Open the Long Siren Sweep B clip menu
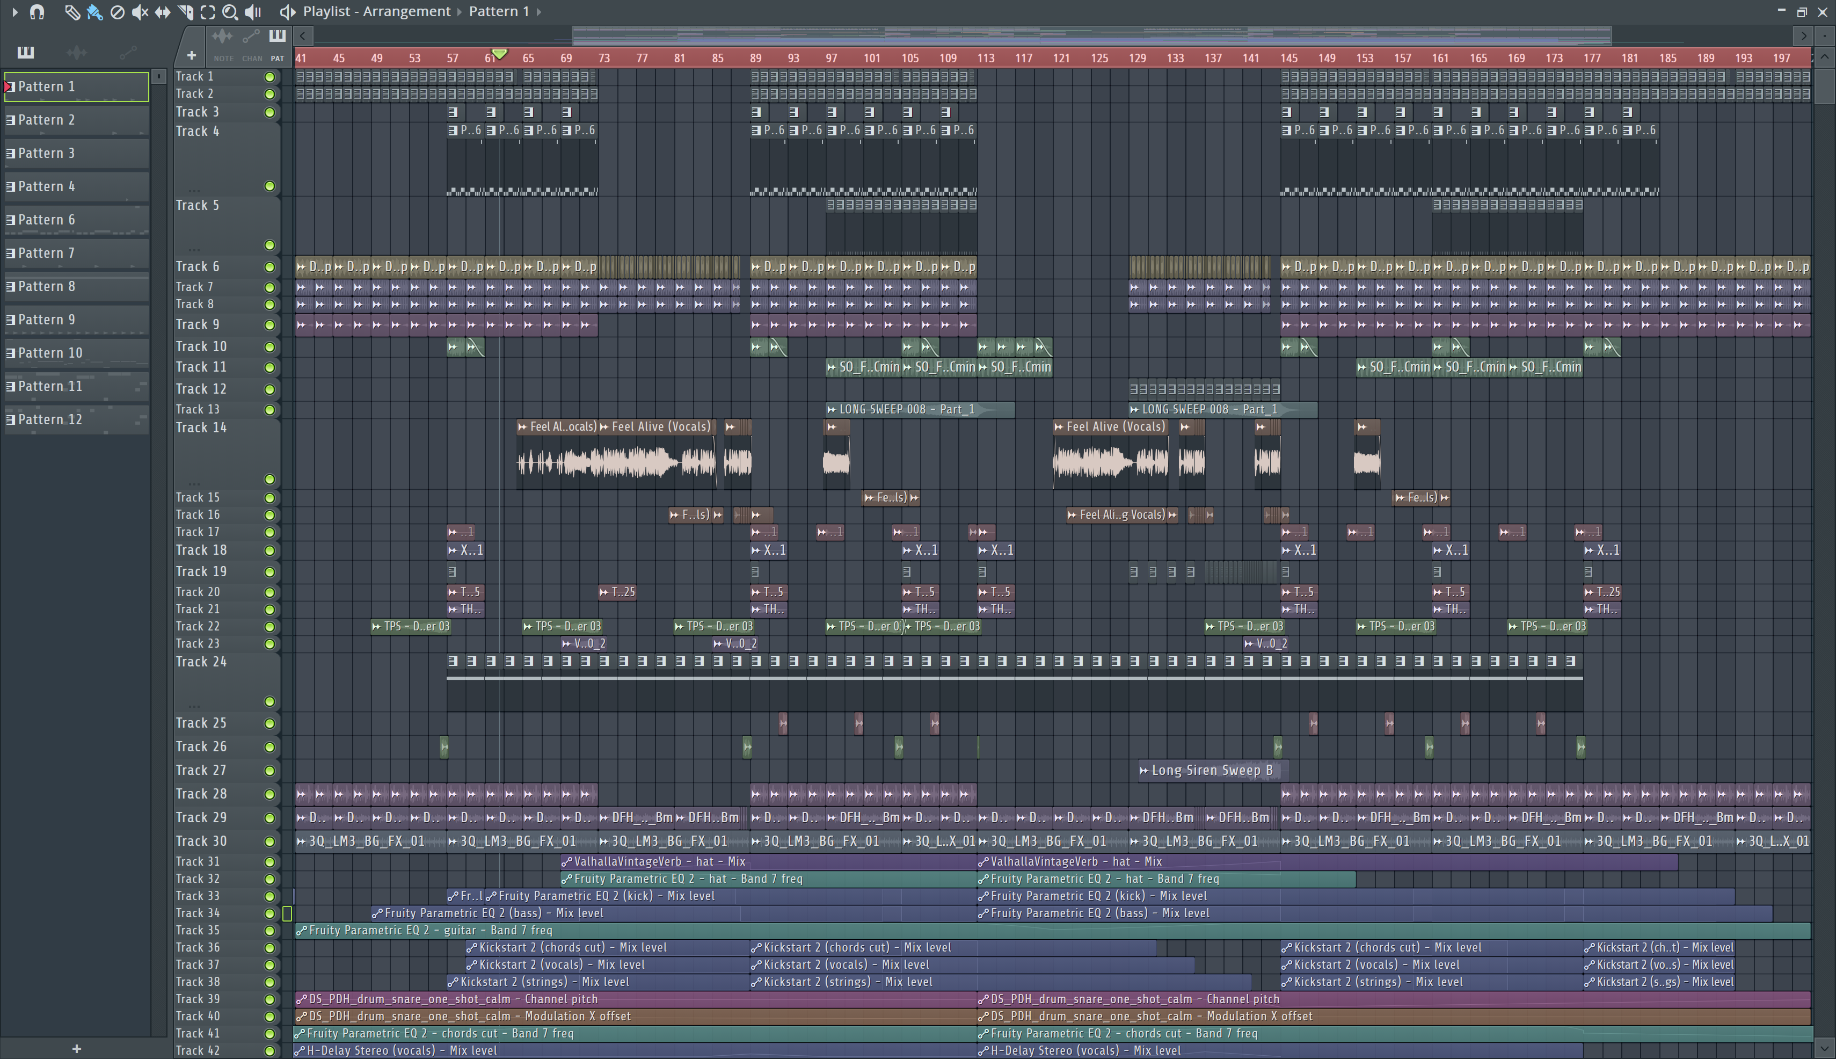Viewport: 1836px width, 1059px height. [x=1144, y=770]
